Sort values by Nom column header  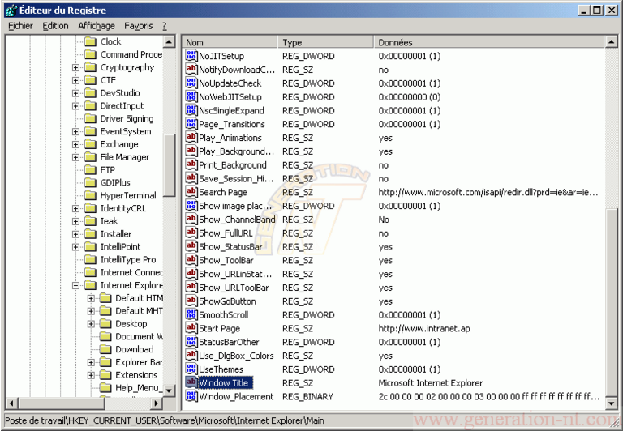(230, 42)
